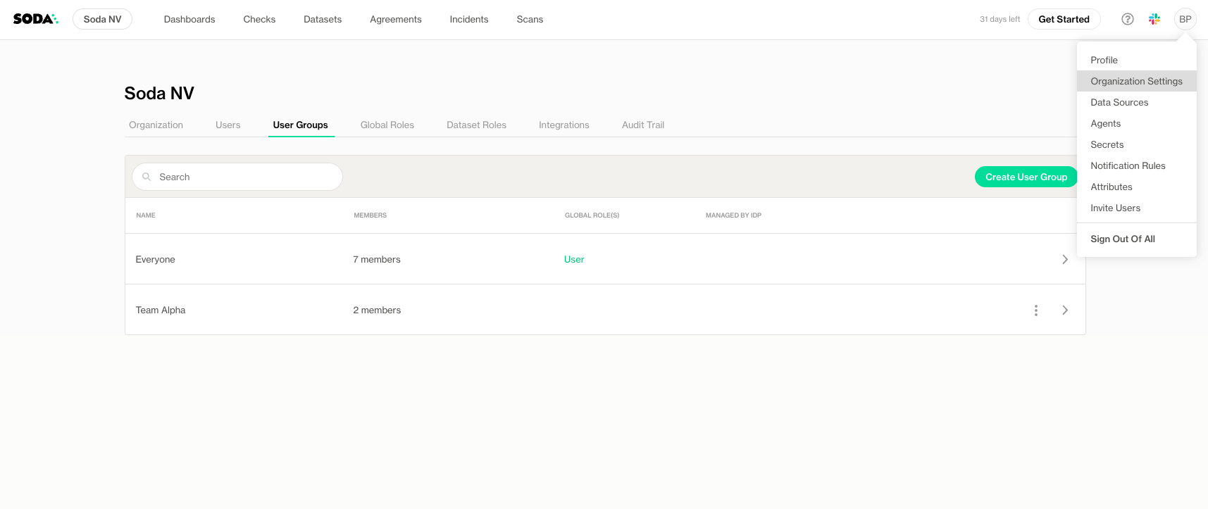Expand the Everyone group row chevron
The width and height of the screenshot is (1208, 509).
1064,260
